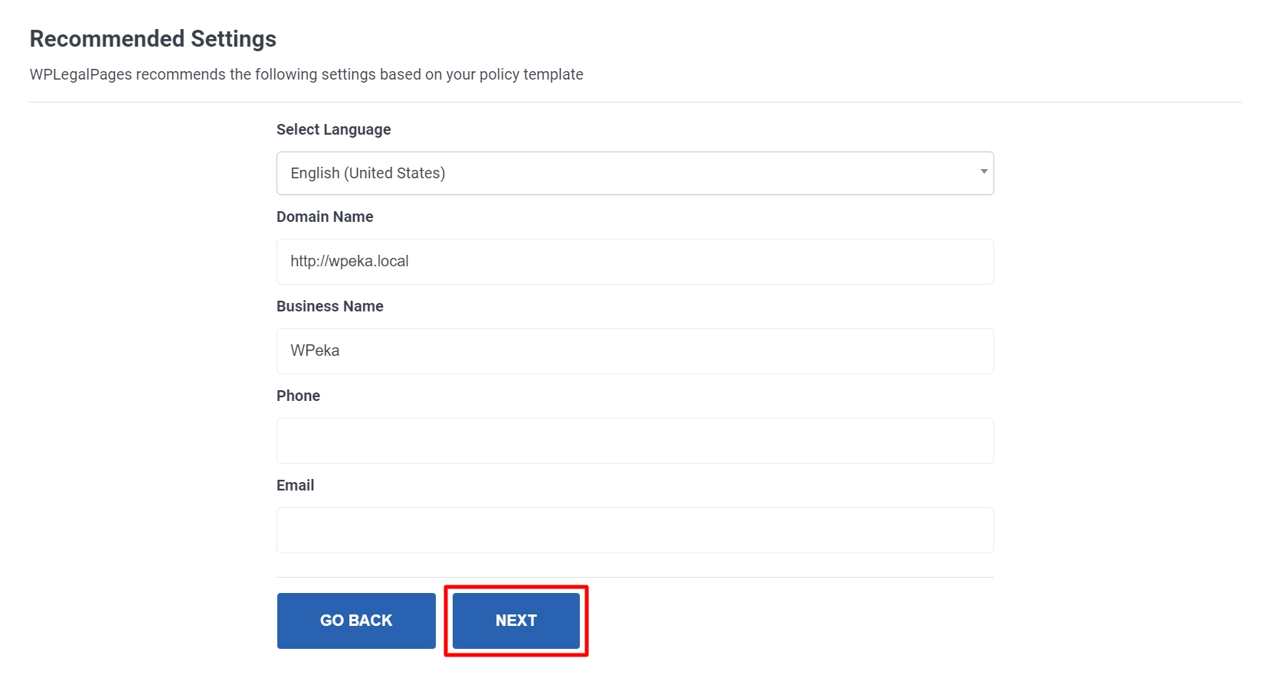Focus the empty Phone input field

(x=634, y=441)
